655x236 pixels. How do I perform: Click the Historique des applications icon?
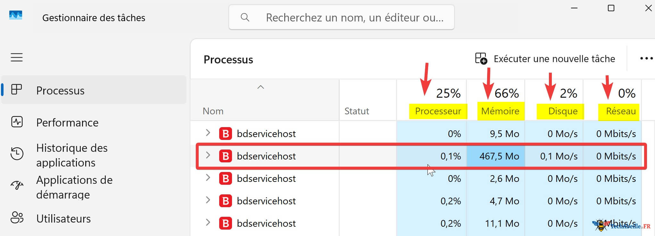(17, 154)
